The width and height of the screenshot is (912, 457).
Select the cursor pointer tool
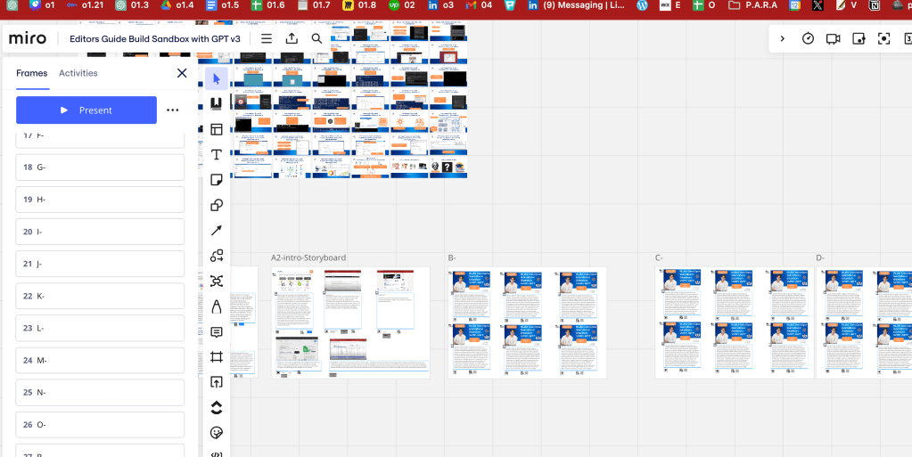217,78
